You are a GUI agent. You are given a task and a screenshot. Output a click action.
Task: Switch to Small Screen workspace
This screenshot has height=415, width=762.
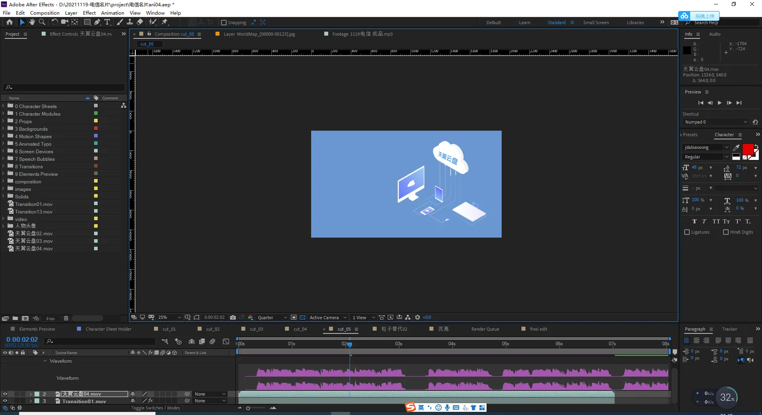coord(596,23)
